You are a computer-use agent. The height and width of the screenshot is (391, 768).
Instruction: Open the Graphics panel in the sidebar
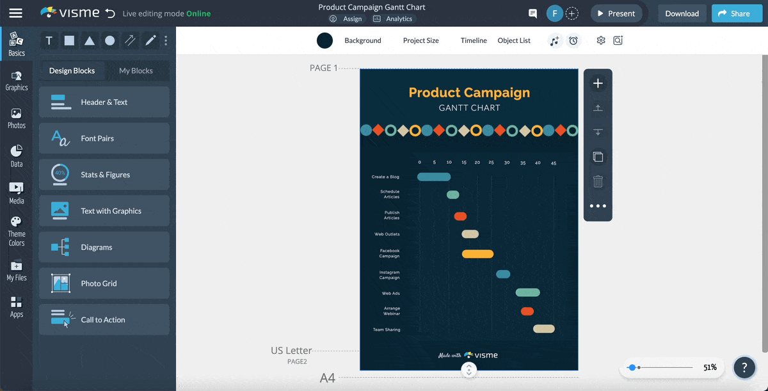17,79
